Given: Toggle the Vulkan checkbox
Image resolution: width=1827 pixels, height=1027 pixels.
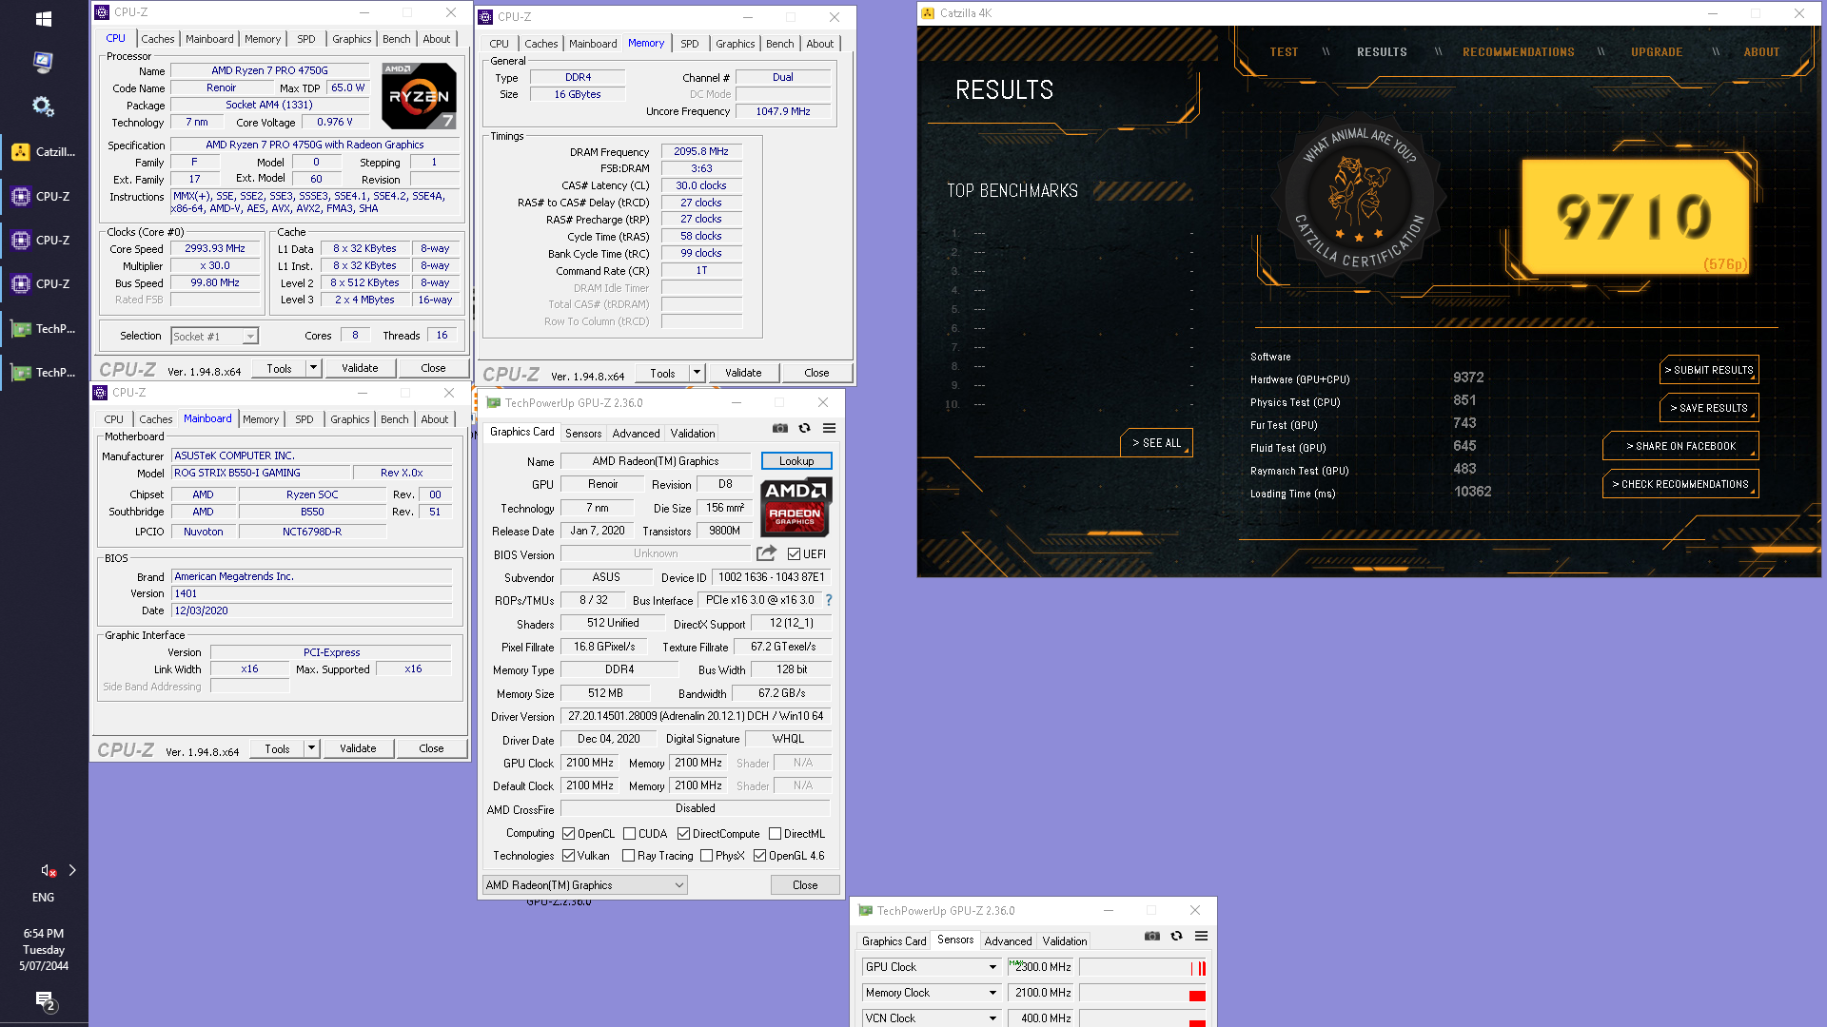Looking at the screenshot, I should click(x=568, y=855).
